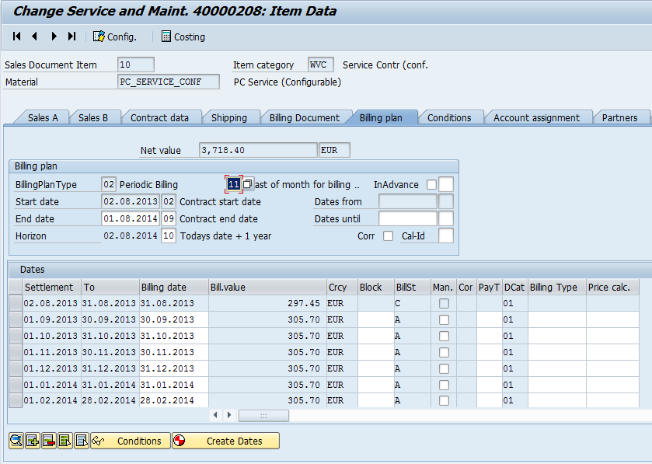The image size is (652, 464).
Task: Open Costing from the toolbar
Action: click(x=183, y=37)
